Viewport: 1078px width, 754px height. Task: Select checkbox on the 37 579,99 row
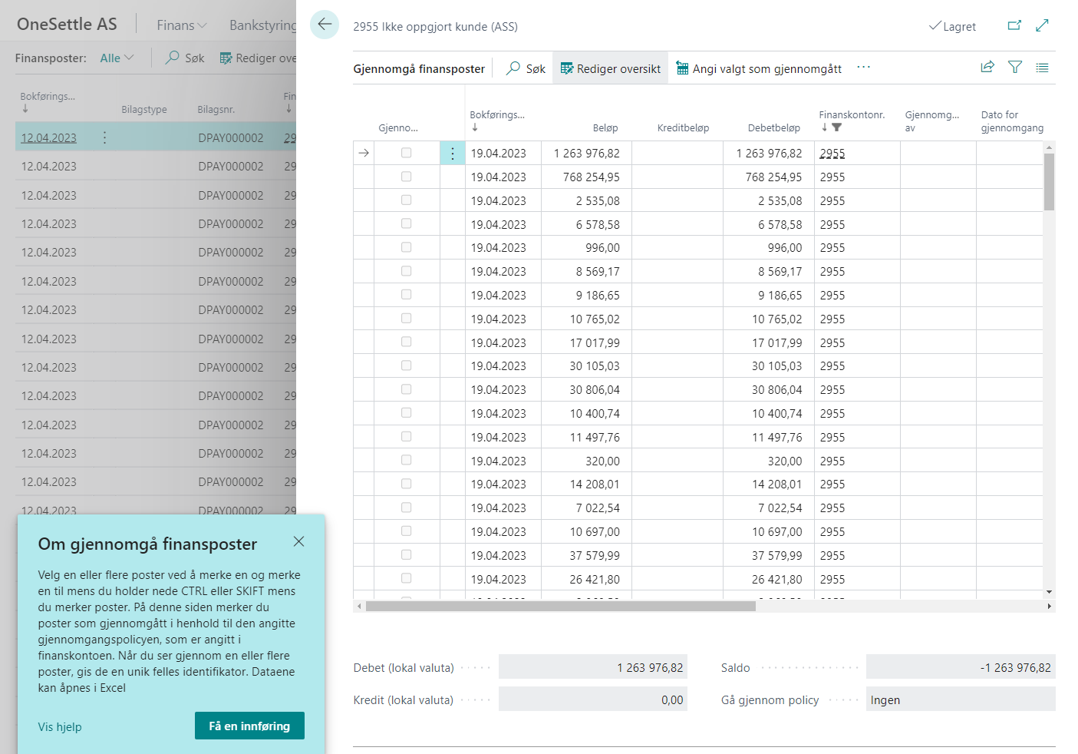click(407, 554)
